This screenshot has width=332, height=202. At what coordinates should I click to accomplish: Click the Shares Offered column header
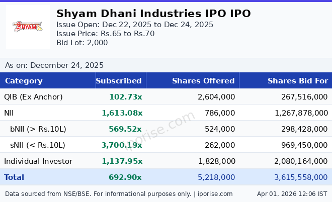point(203,81)
